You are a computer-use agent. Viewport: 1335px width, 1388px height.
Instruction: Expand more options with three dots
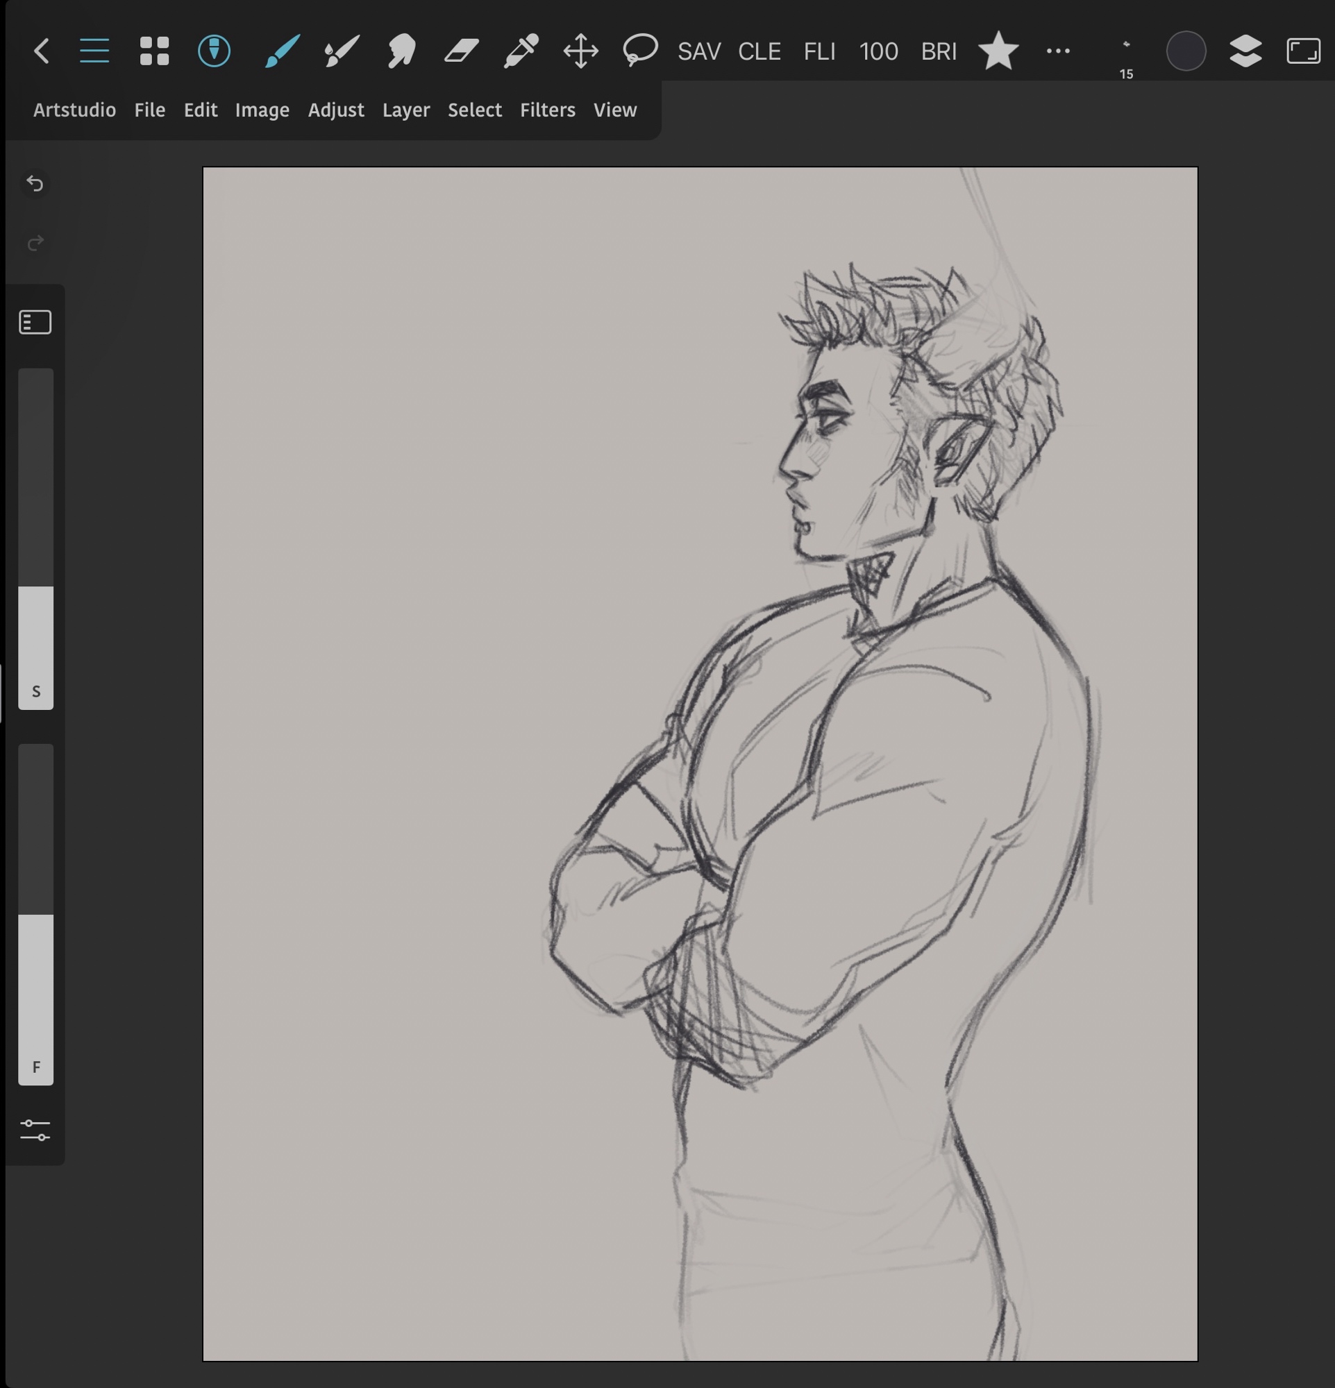tap(1058, 51)
